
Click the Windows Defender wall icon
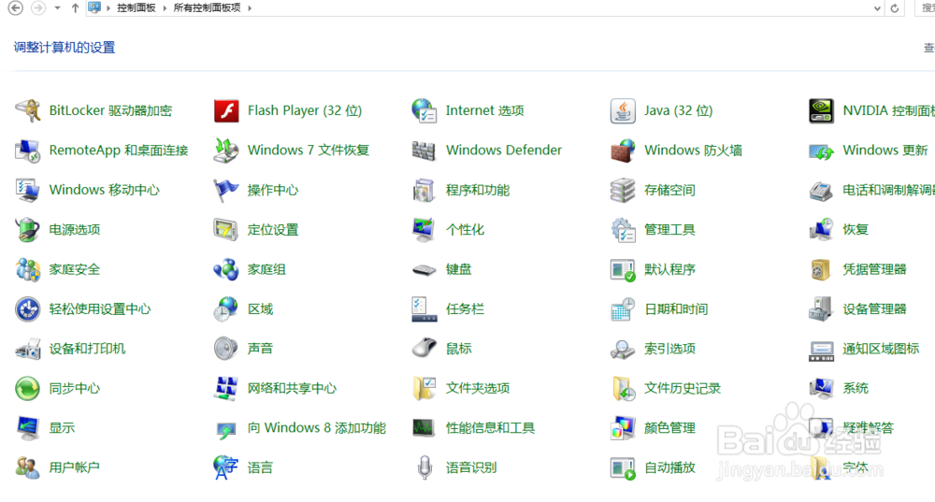[424, 151]
